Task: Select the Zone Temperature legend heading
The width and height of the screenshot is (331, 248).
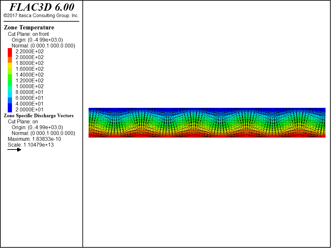Action: pyautogui.click(x=29, y=27)
